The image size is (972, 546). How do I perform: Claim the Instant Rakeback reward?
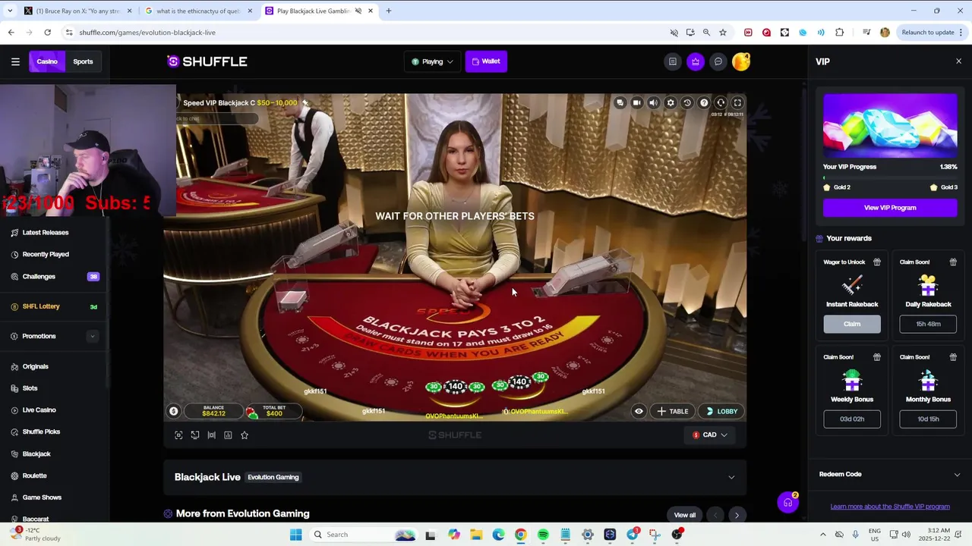point(852,324)
